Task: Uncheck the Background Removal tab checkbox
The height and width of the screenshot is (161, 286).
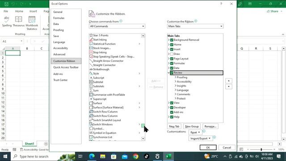Action: (x=172, y=40)
